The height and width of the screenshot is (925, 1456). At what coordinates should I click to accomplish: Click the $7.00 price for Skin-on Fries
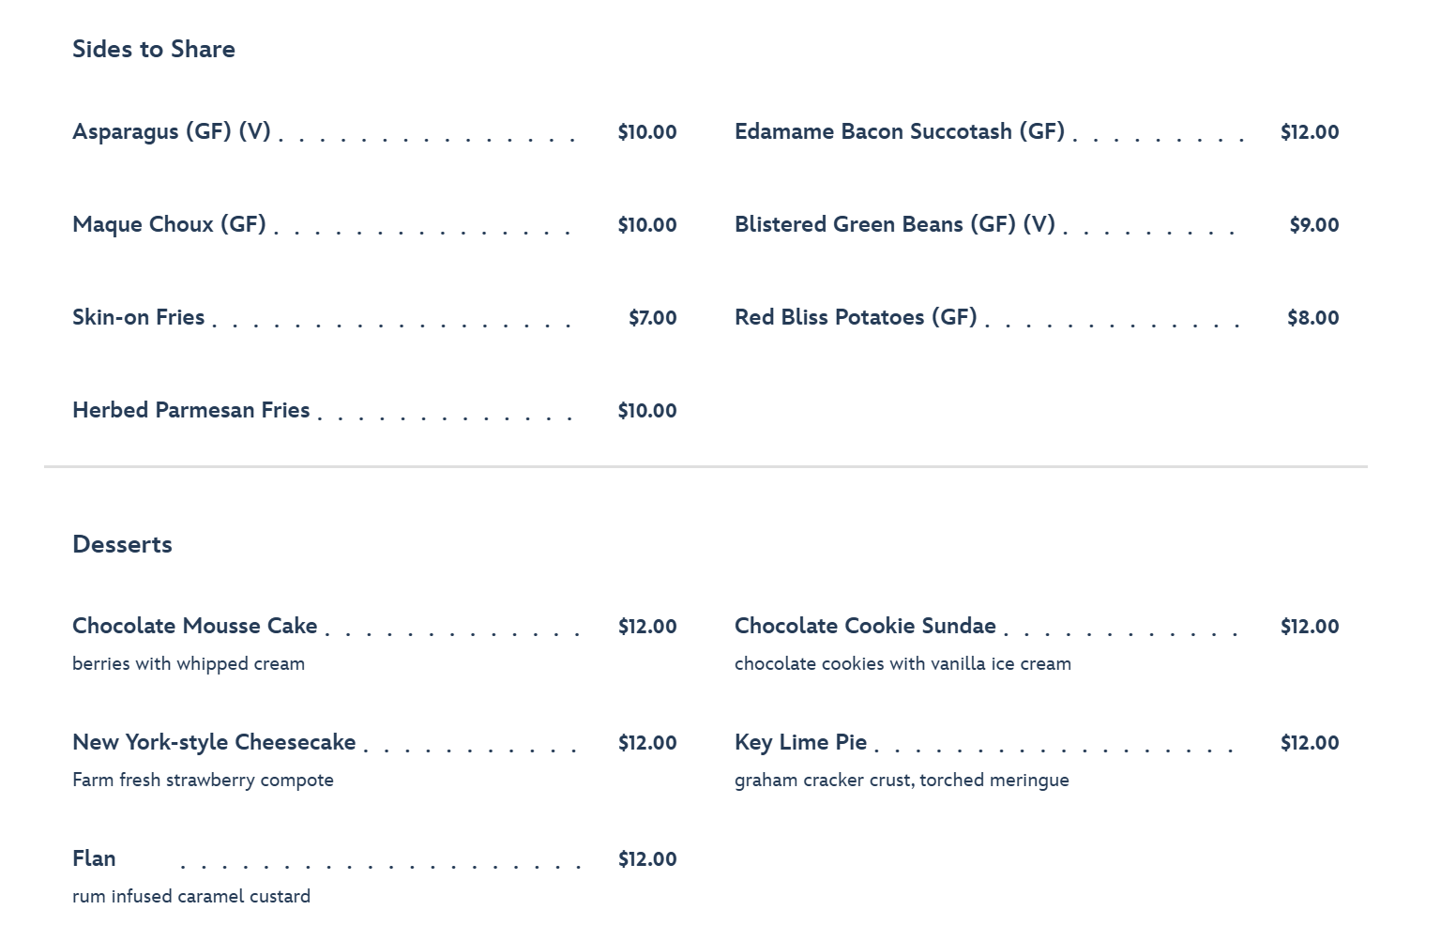point(653,317)
